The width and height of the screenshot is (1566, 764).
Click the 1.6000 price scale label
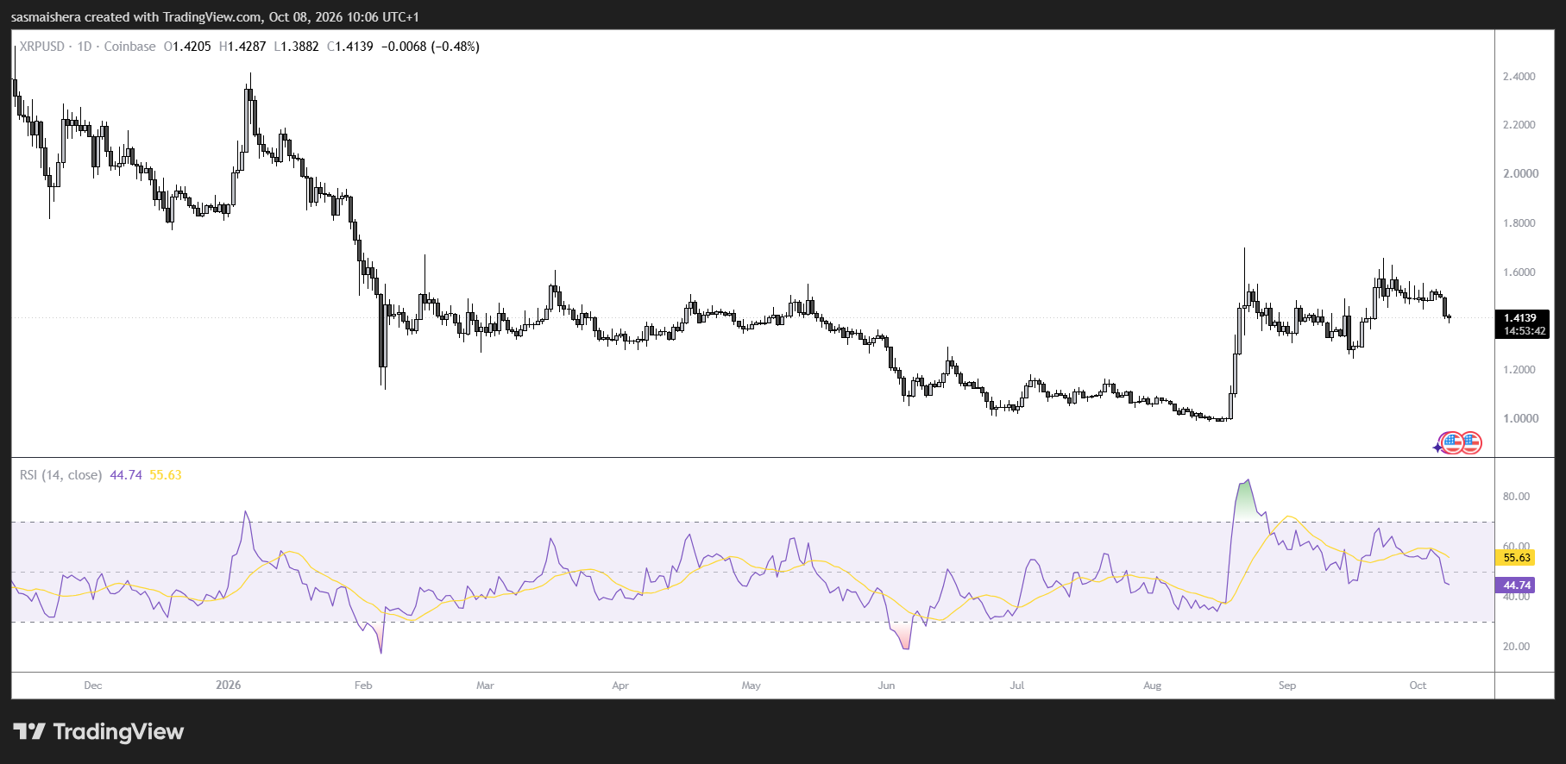(1519, 272)
